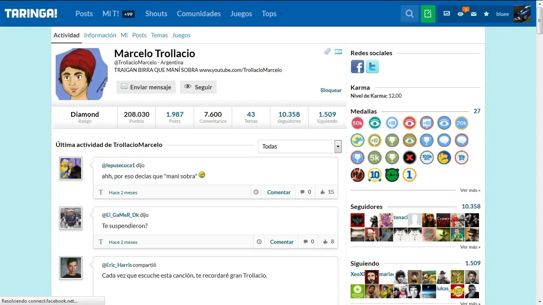This screenshot has height=305, width=543.
Task: Open the search magnifier in the header
Action: (x=409, y=14)
